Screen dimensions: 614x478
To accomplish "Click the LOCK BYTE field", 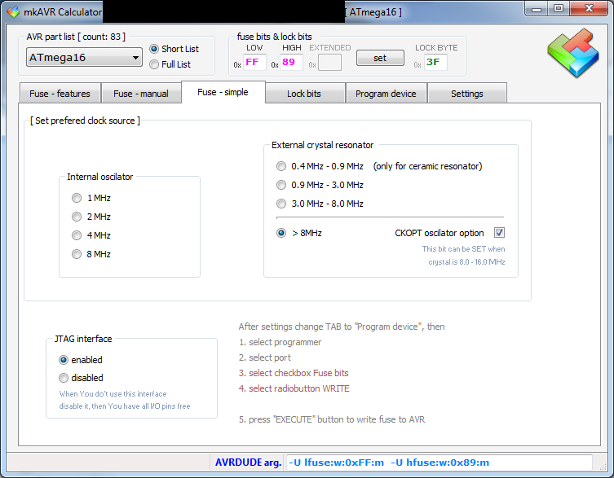I will tap(435, 62).
